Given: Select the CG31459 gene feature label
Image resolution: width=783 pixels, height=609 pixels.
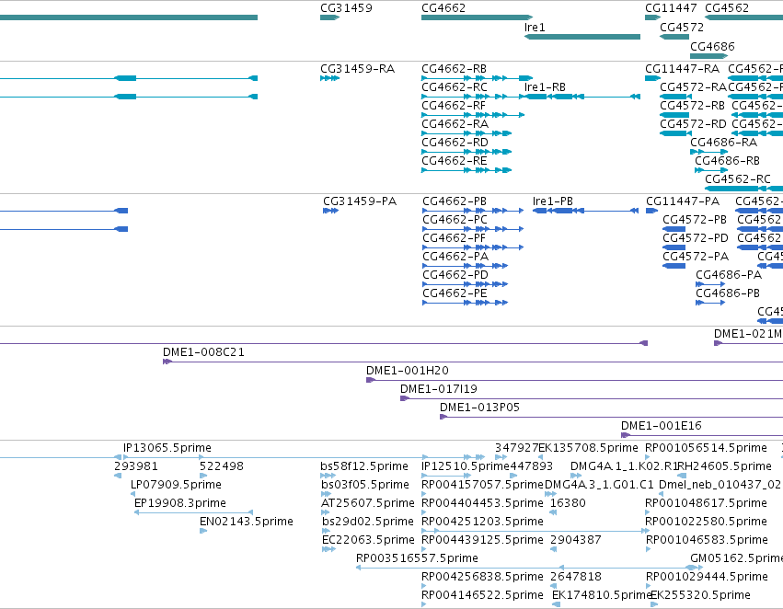Looking at the screenshot, I should (346, 8).
